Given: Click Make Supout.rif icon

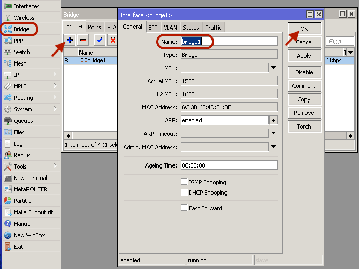Looking at the screenshot, I should click(8, 212).
